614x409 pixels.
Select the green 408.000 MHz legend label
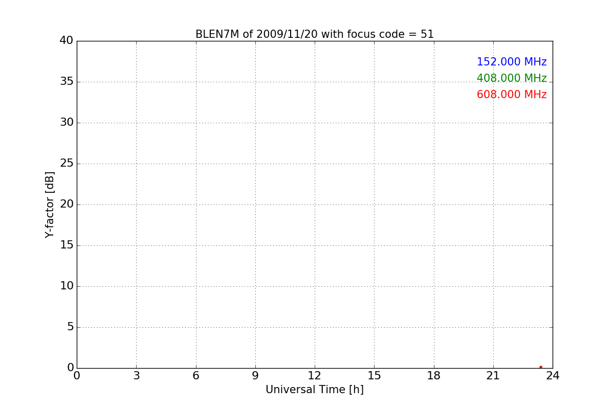(x=512, y=78)
